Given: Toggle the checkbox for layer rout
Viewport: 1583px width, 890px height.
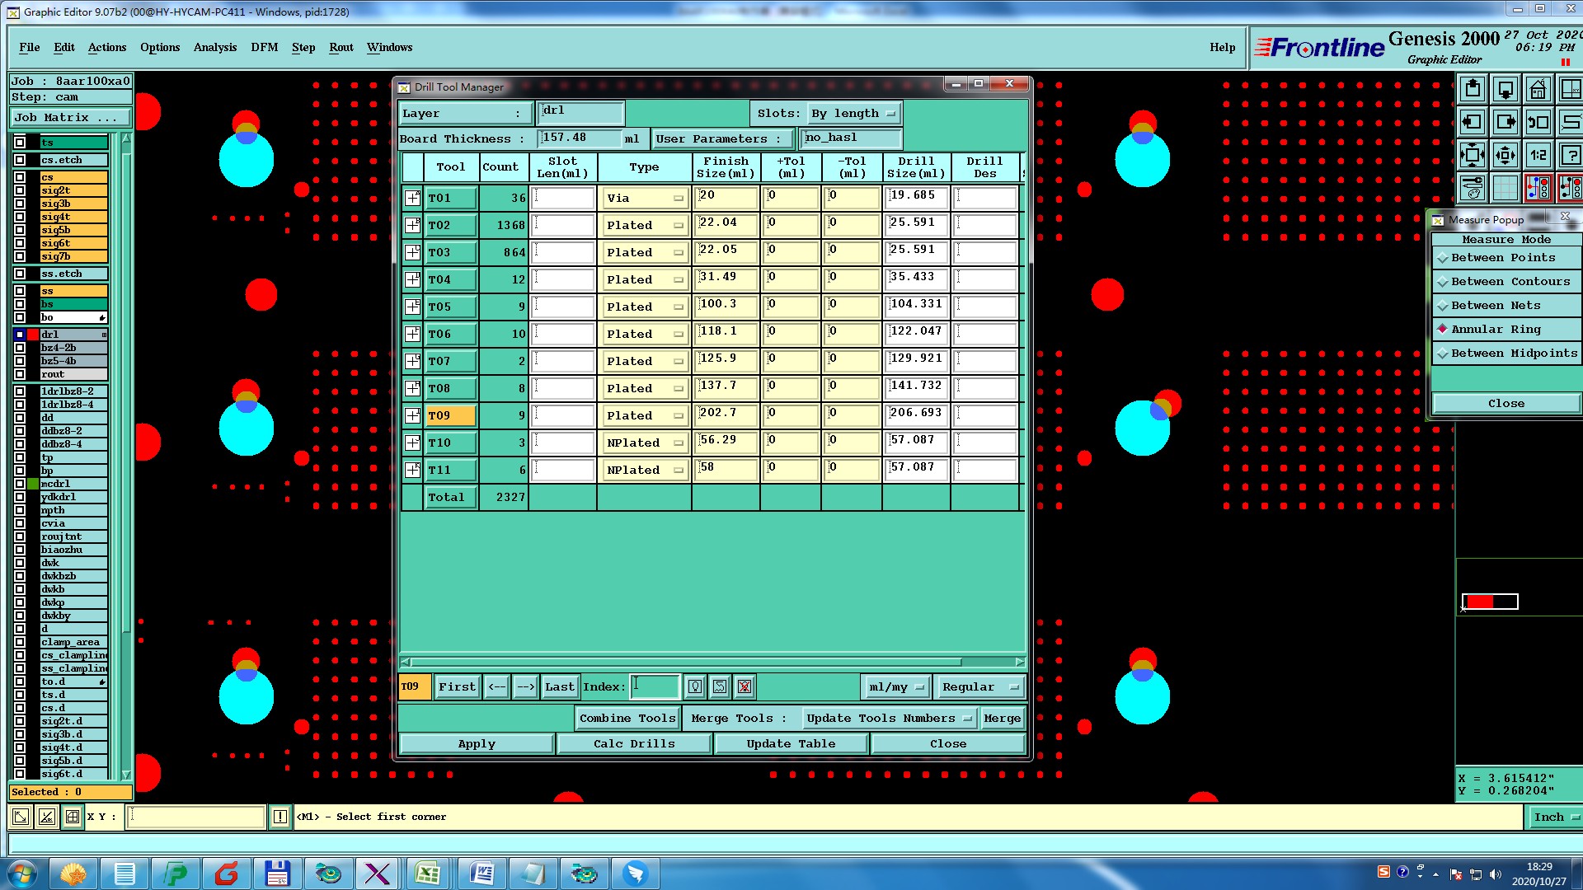Looking at the screenshot, I should click(20, 374).
